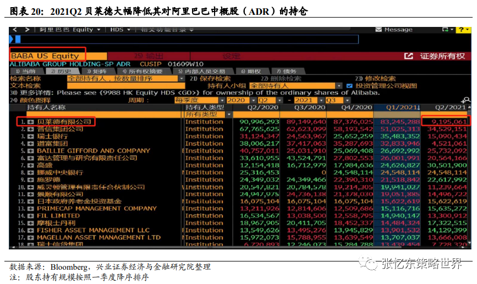
Task: Click 修改检索
Action: pos(376,79)
